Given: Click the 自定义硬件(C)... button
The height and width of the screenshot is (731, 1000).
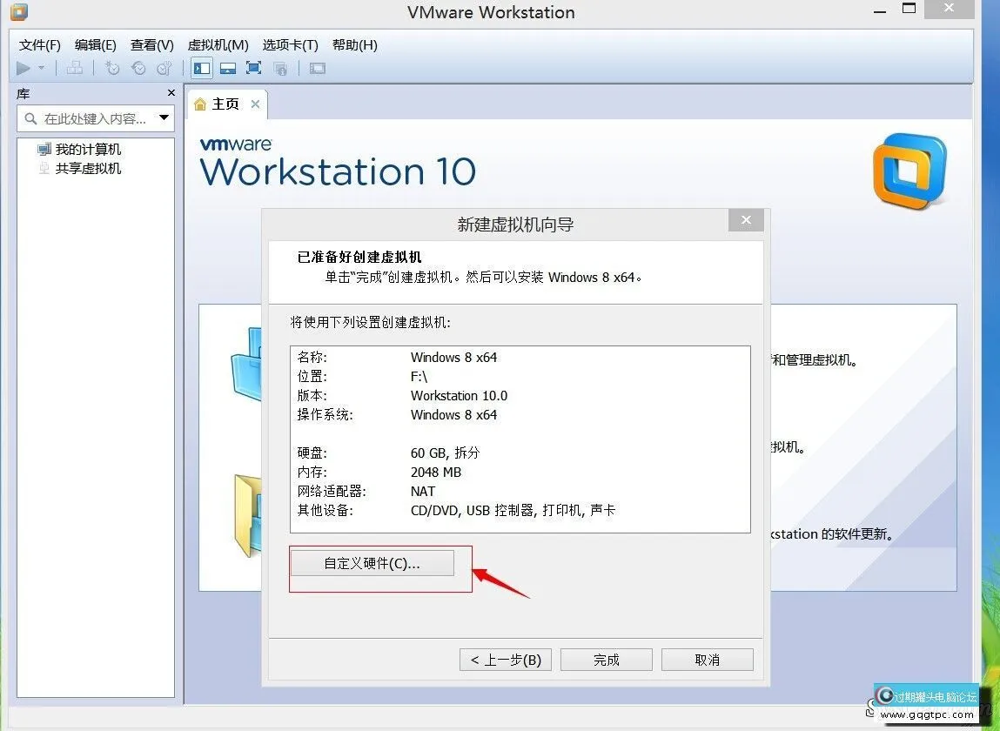Looking at the screenshot, I should [372, 563].
